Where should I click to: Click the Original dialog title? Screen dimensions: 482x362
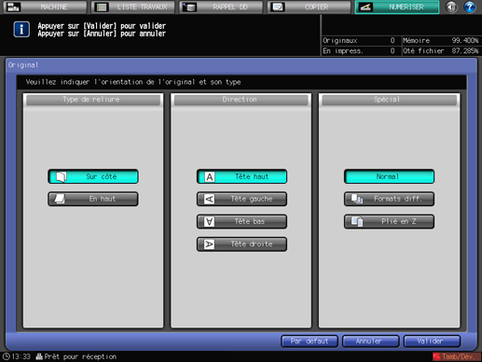[x=23, y=65]
